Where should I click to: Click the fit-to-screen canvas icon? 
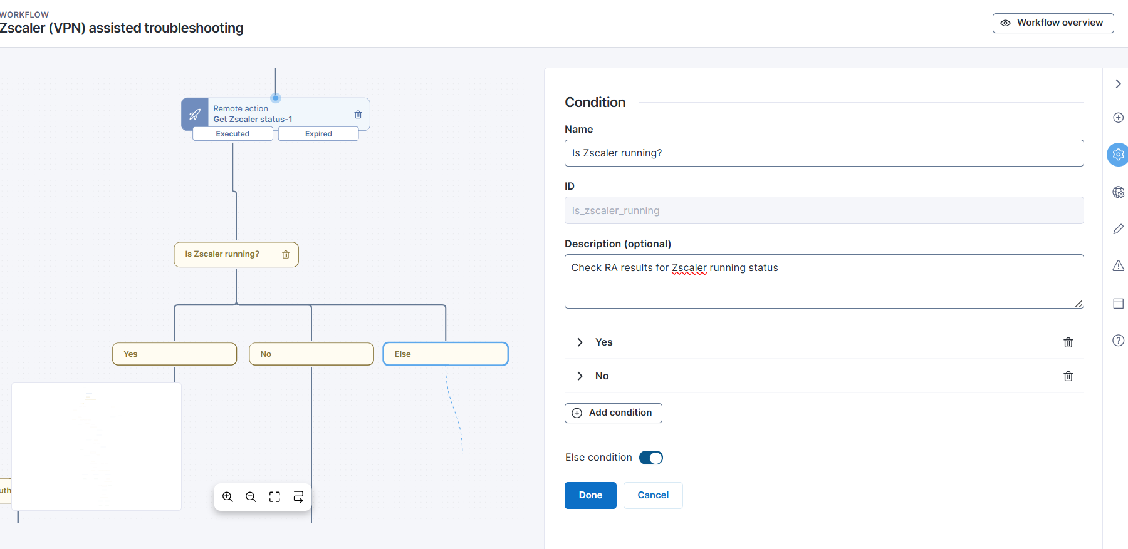point(274,497)
